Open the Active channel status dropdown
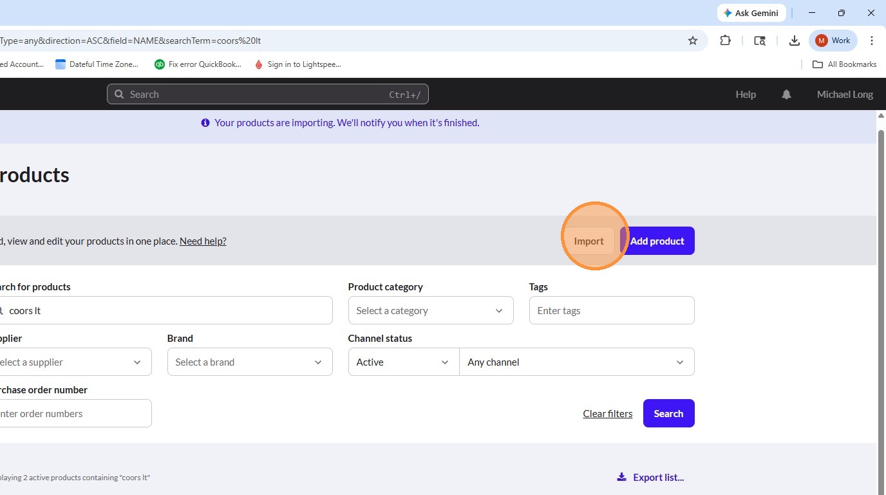The image size is (886, 495). tap(404, 362)
